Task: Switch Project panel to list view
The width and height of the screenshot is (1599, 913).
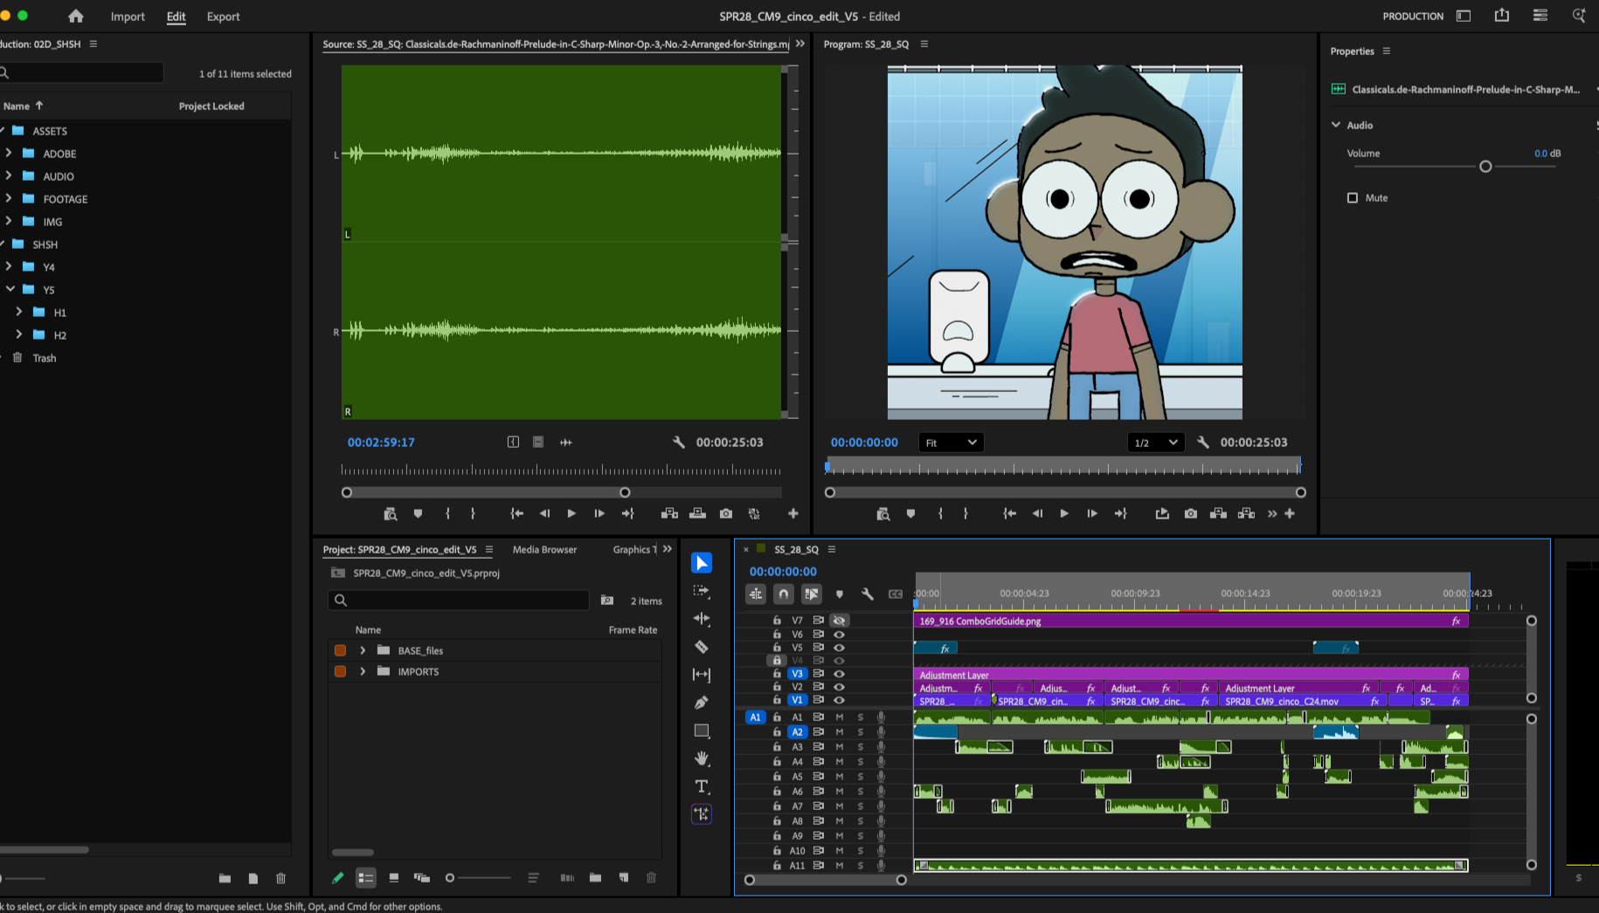Action: point(366,878)
